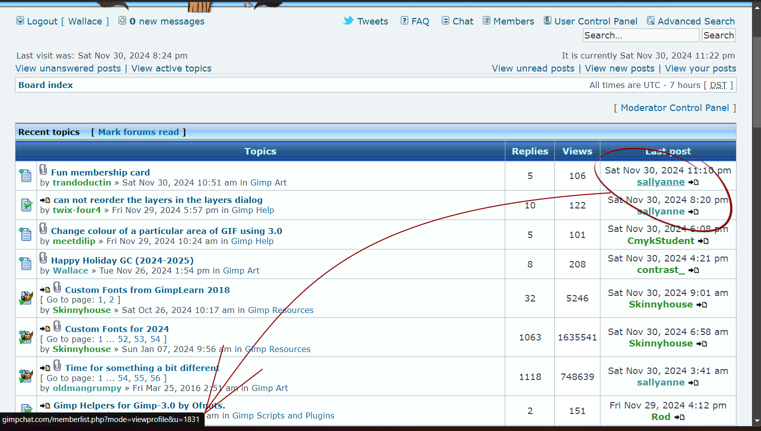Open View unread posts link
Screen dimensions: 761x431
coord(533,68)
